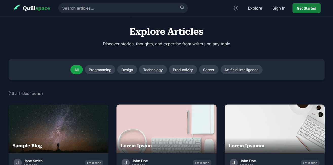Click the Quillspace feather logo icon
The height and width of the screenshot is (165, 333).
16,8
